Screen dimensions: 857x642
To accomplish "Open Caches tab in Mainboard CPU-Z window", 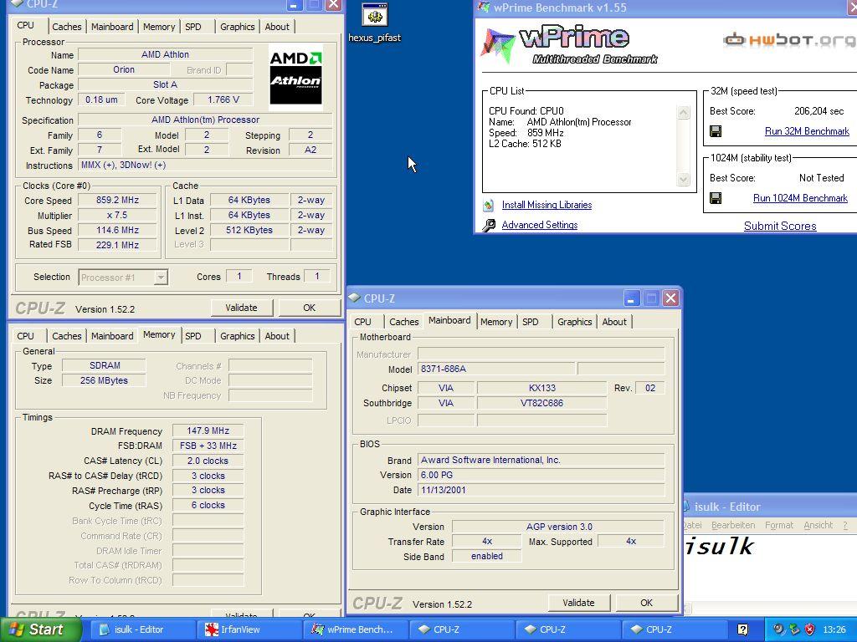I will click(404, 322).
